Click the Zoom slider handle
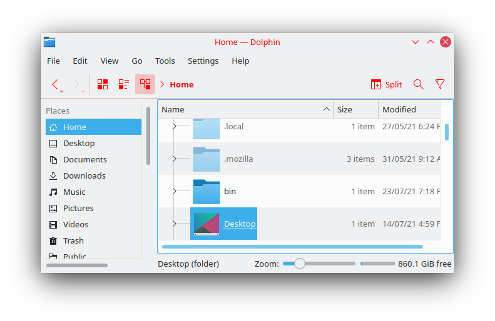495x321 pixels. tap(300, 264)
